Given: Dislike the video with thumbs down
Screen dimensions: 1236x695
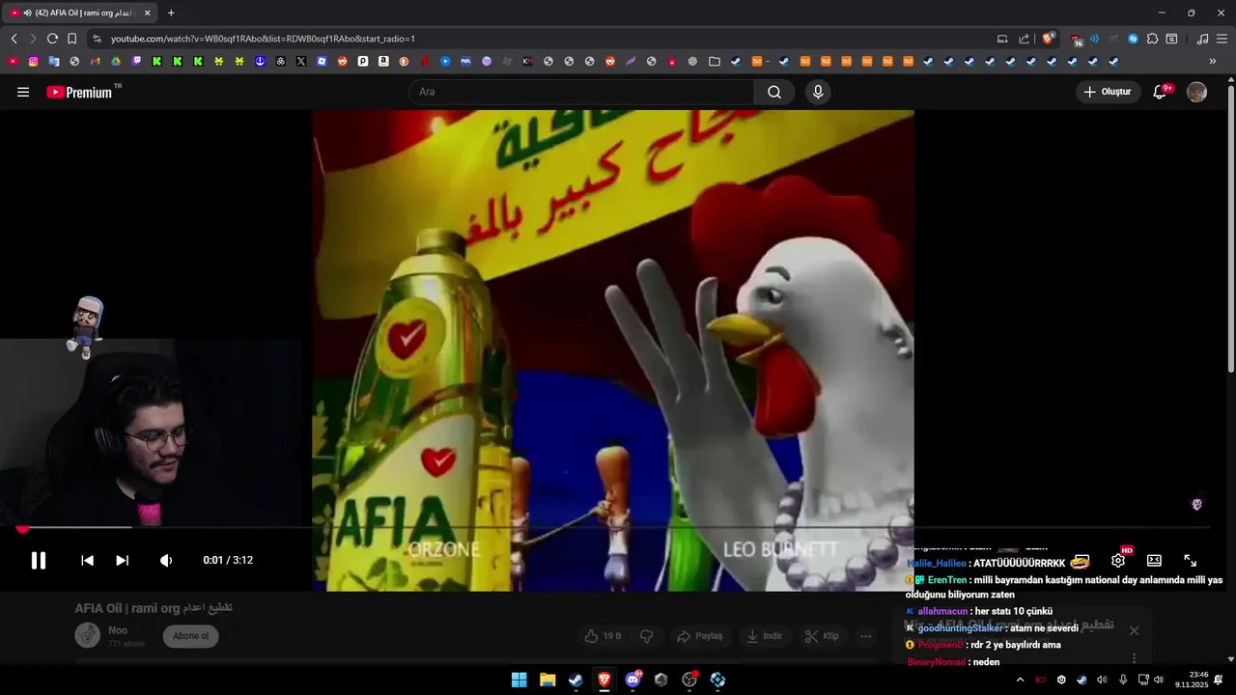Looking at the screenshot, I should point(647,636).
